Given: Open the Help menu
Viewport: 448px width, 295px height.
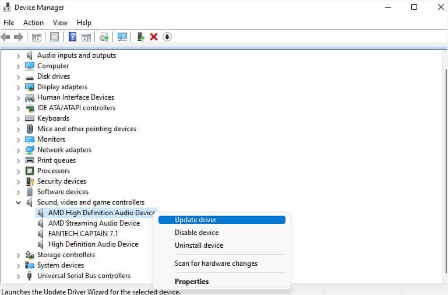Looking at the screenshot, I should click(84, 23).
